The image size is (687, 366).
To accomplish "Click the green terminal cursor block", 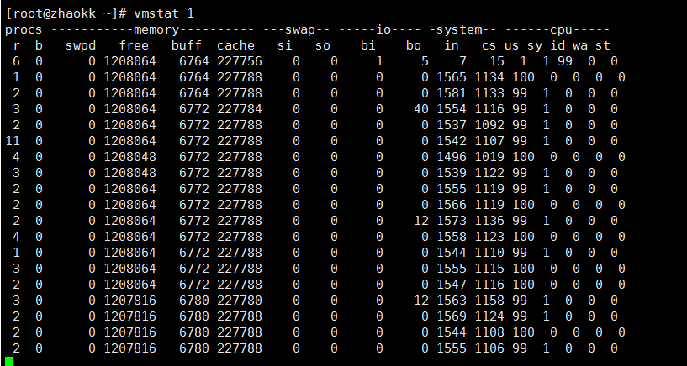I will 8,361.
